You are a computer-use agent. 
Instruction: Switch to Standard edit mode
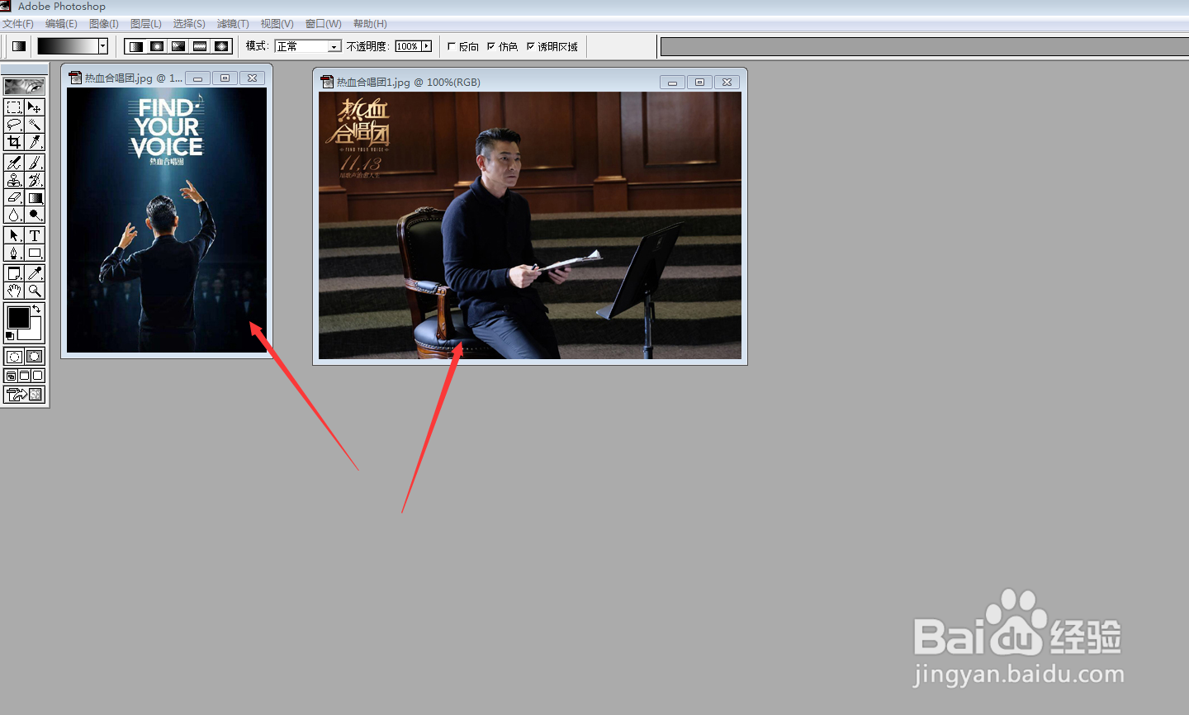pyautogui.click(x=14, y=357)
